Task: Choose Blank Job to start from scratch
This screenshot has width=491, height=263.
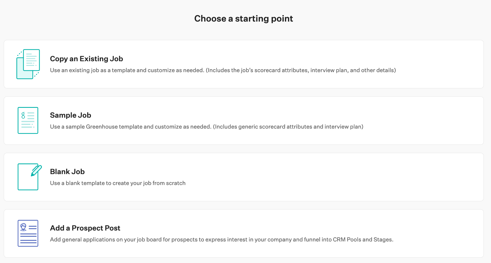Action: pos(243,177)
